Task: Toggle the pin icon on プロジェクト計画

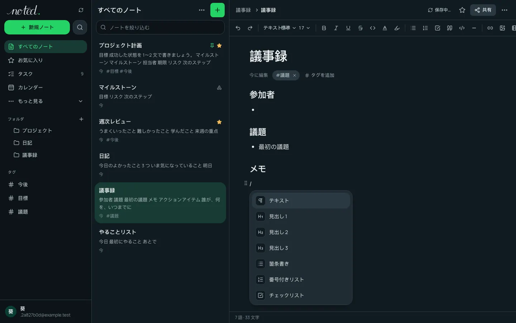Action: click(212, 46)
